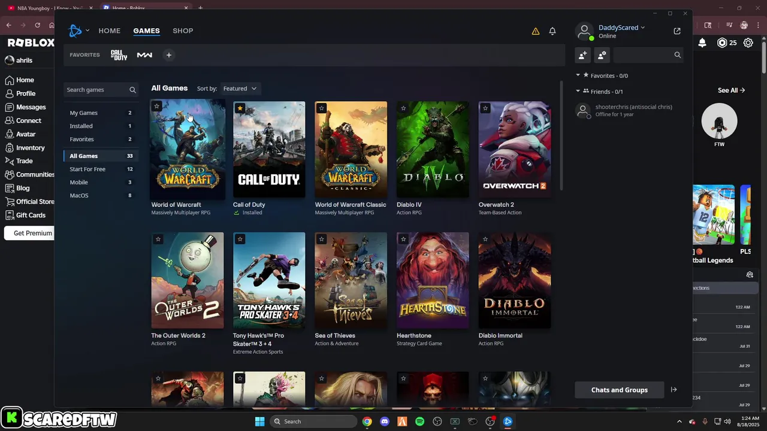The height and width of the screenshot is (431, 767).
Task: Select the Start For Free filter
Action: click(x=101, y=169)
